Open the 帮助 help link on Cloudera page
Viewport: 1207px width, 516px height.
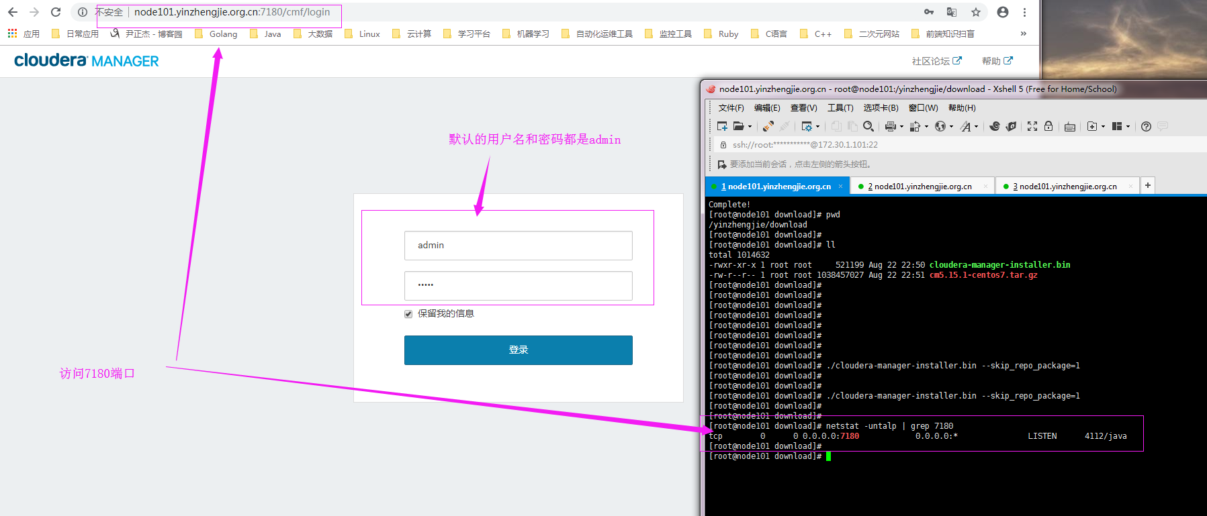(x=997, y=61)
